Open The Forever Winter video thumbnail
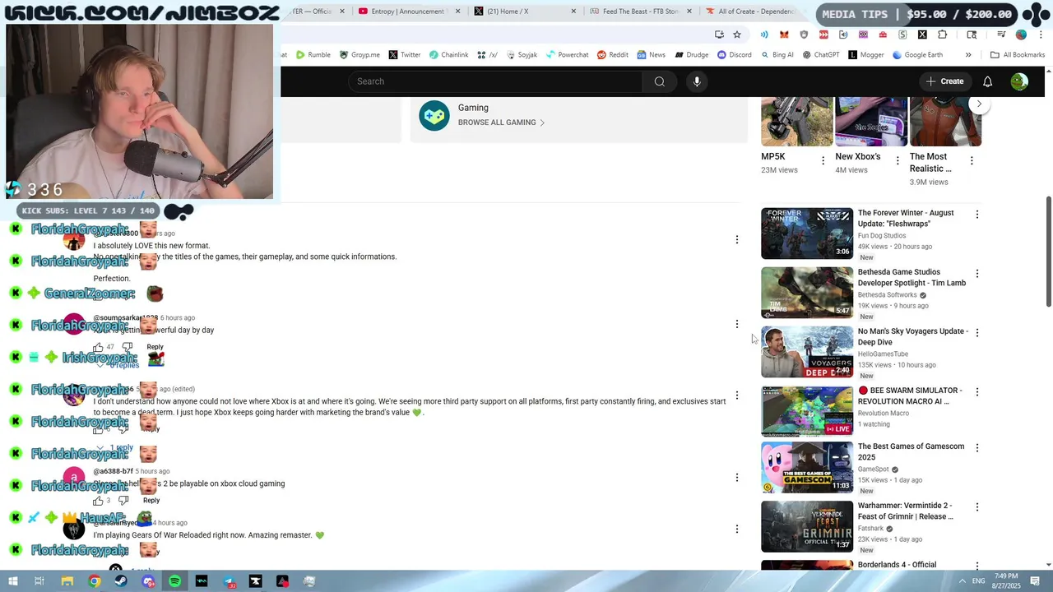The image size is (1053, 592). pos(807,234)
